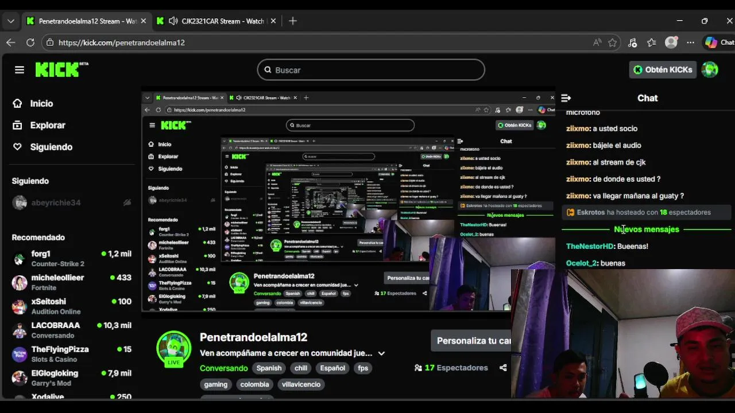The width and height of the screenshot is (735, 413).
Task: Click the Penetrandoelalma12 streamer avatar
Action: (173, 349)
